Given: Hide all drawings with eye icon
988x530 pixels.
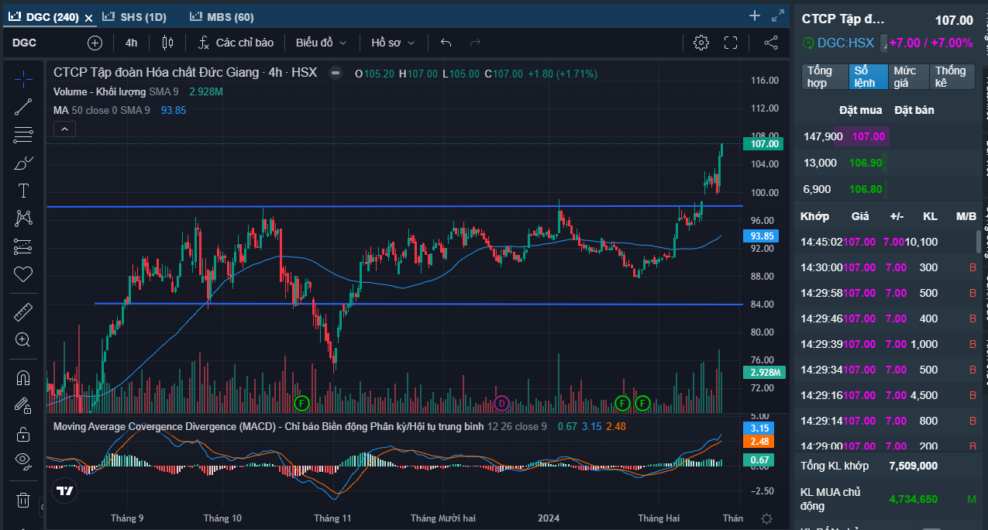Looking at the screenshot, I should (x=23, y=460).
